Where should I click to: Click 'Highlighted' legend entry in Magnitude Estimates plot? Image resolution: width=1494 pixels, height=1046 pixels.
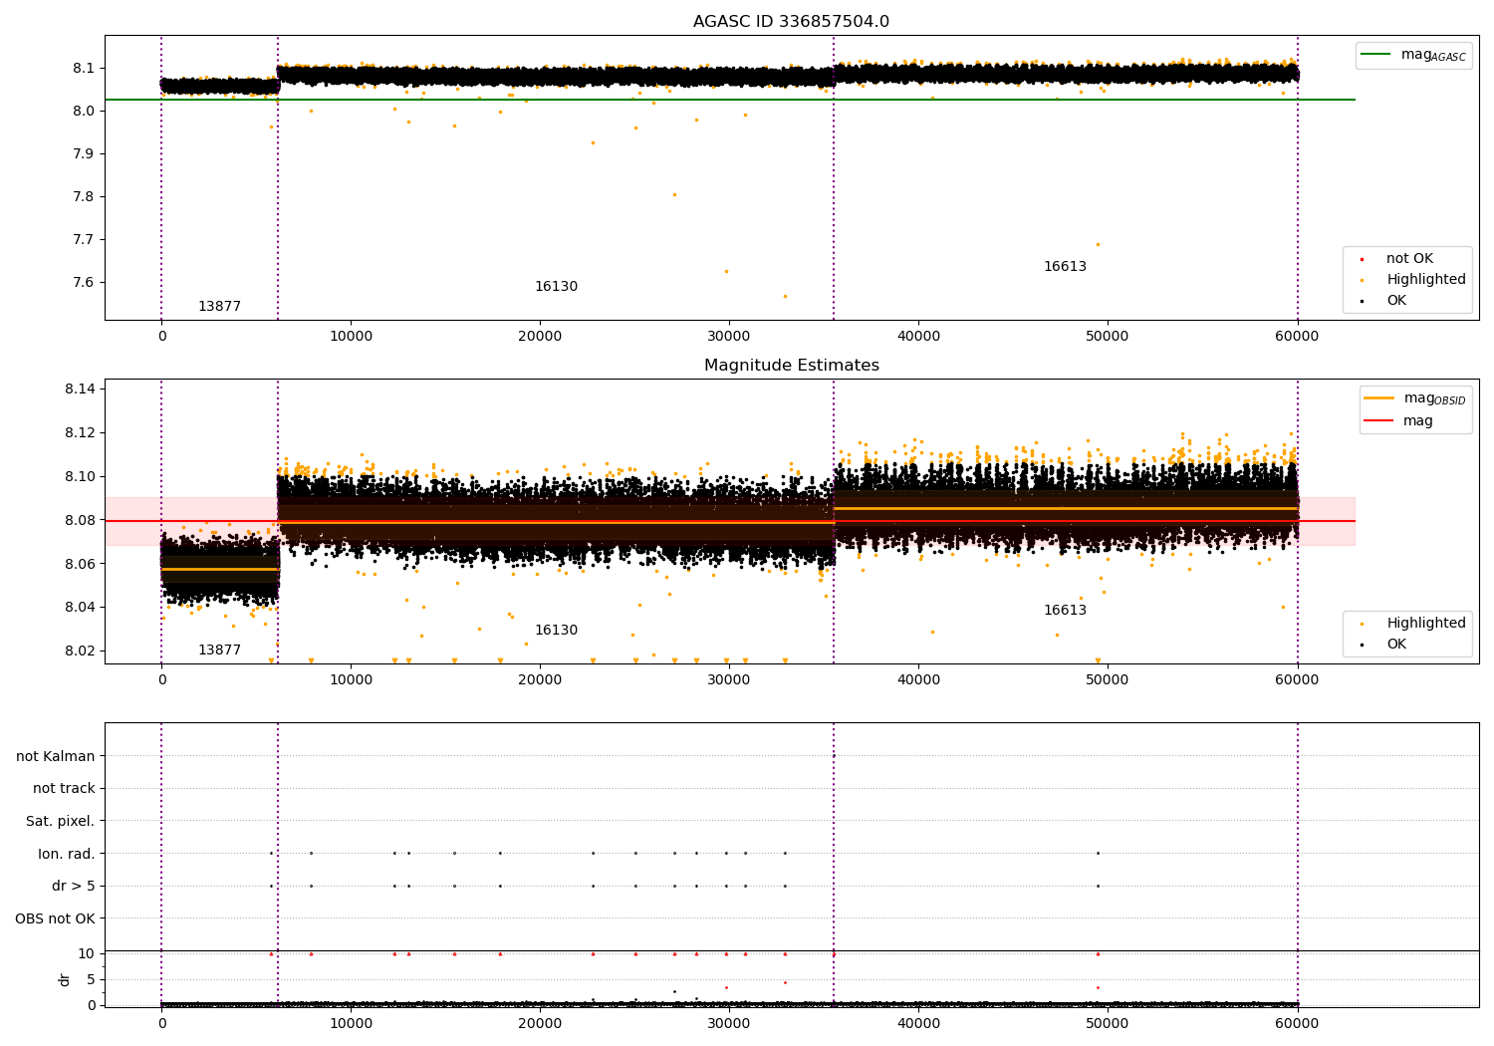[x=1425, y=624]
